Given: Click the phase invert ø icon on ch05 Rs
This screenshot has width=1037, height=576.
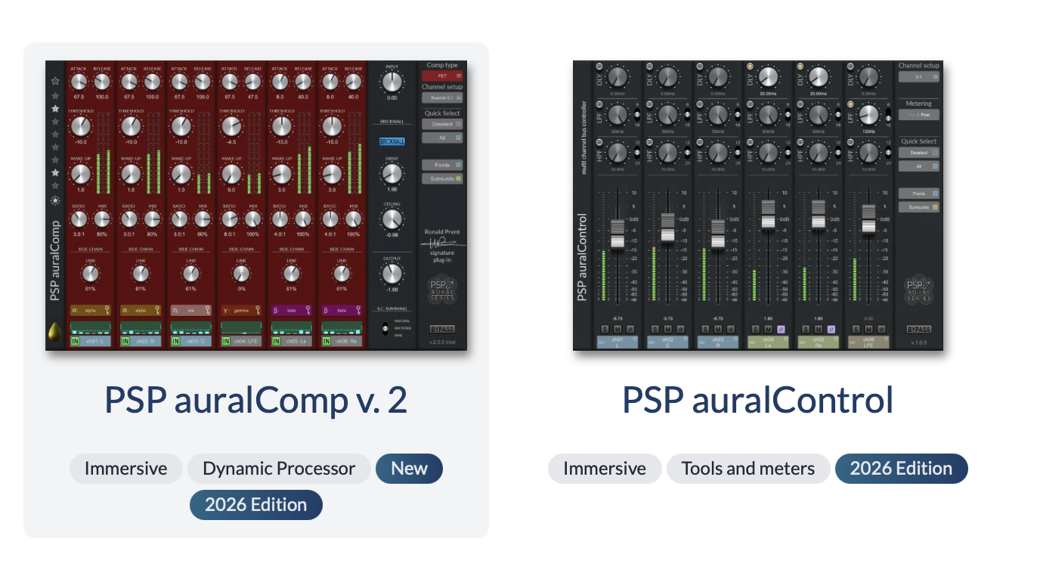Looking at the screenshot, I should (x=831, y=329).
